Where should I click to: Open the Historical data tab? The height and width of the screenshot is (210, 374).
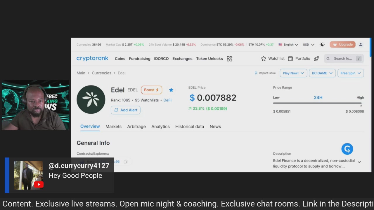pyautogui.click(x=190, y=127)
